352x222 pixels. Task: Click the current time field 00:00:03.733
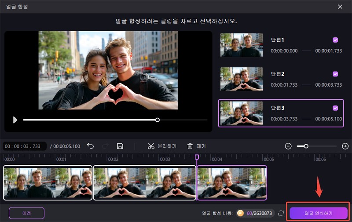coord(25,146)
